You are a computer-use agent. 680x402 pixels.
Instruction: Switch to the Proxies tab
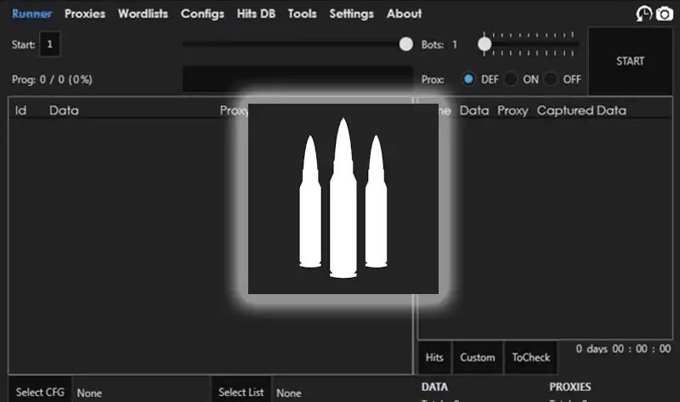(85, 14)
